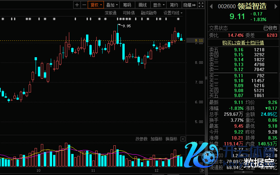
Task: Click the plus zoom-in chart icon
Action: [x=77, y=5]
